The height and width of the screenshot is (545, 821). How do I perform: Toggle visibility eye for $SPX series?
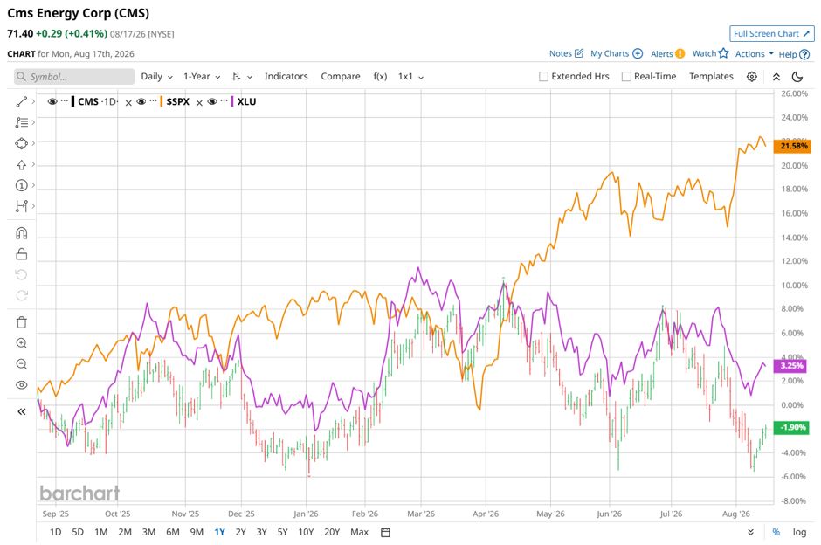point(141,101)
